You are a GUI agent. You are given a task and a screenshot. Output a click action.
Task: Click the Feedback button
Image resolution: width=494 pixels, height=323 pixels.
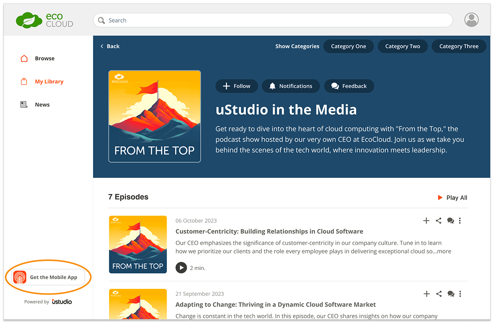tap(349, 86)
